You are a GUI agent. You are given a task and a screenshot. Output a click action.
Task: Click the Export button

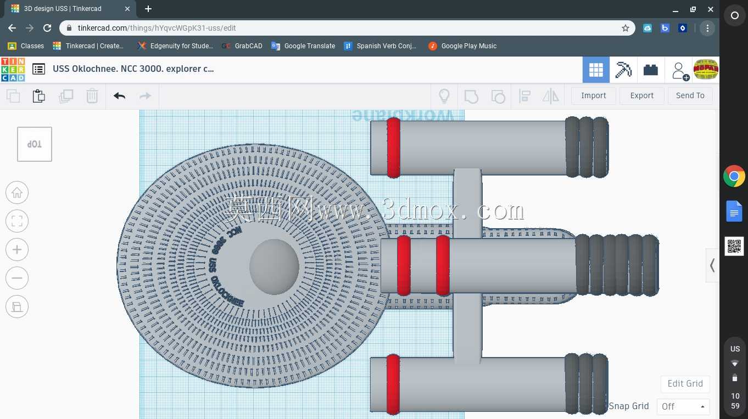[x=642, y=95]
